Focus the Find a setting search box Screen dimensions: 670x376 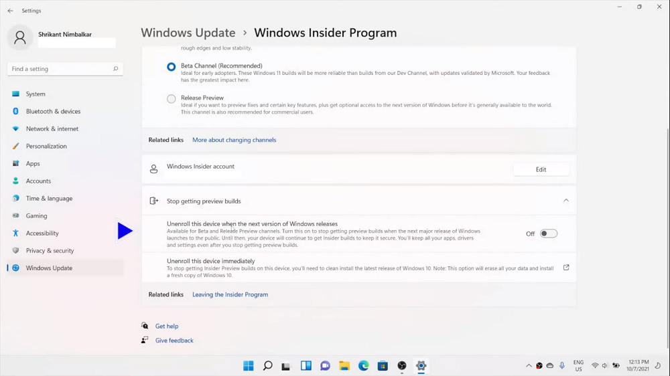tap(65, 69)
